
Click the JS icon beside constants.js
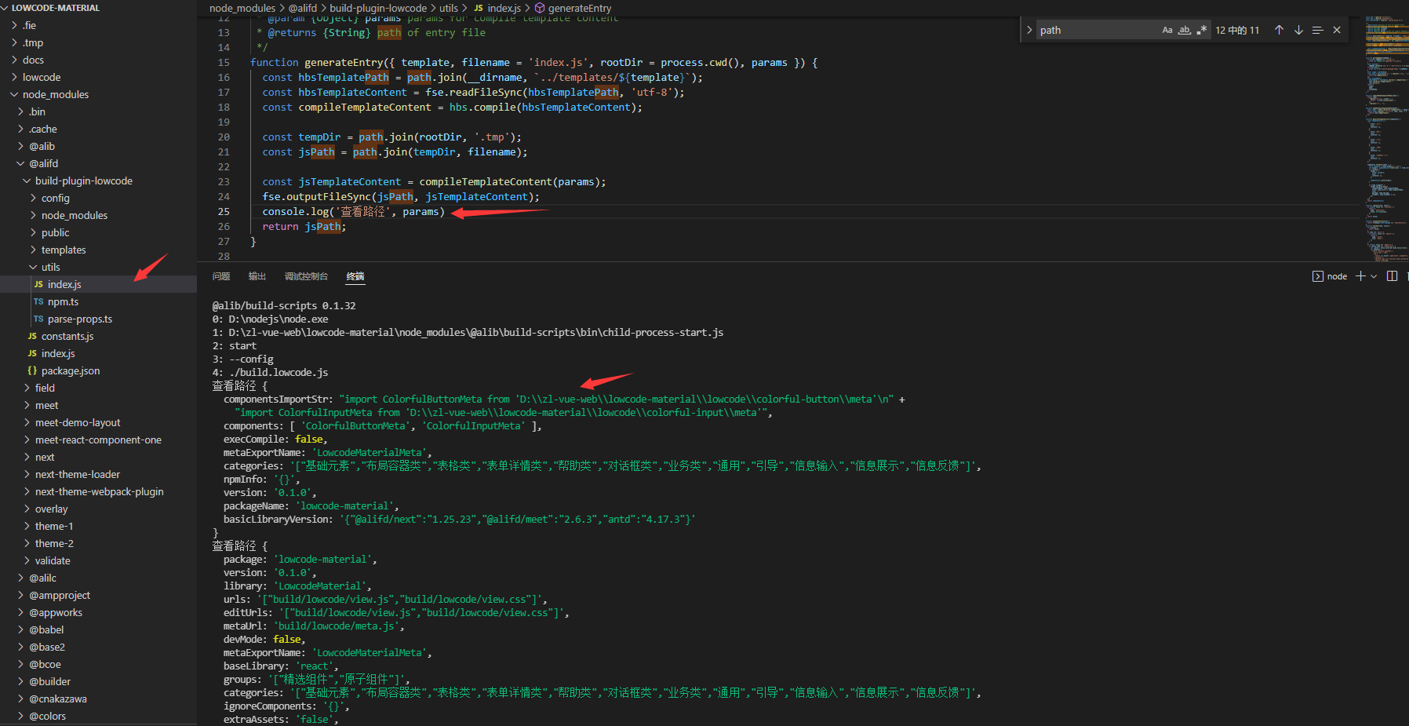click(x=32, y=336)
